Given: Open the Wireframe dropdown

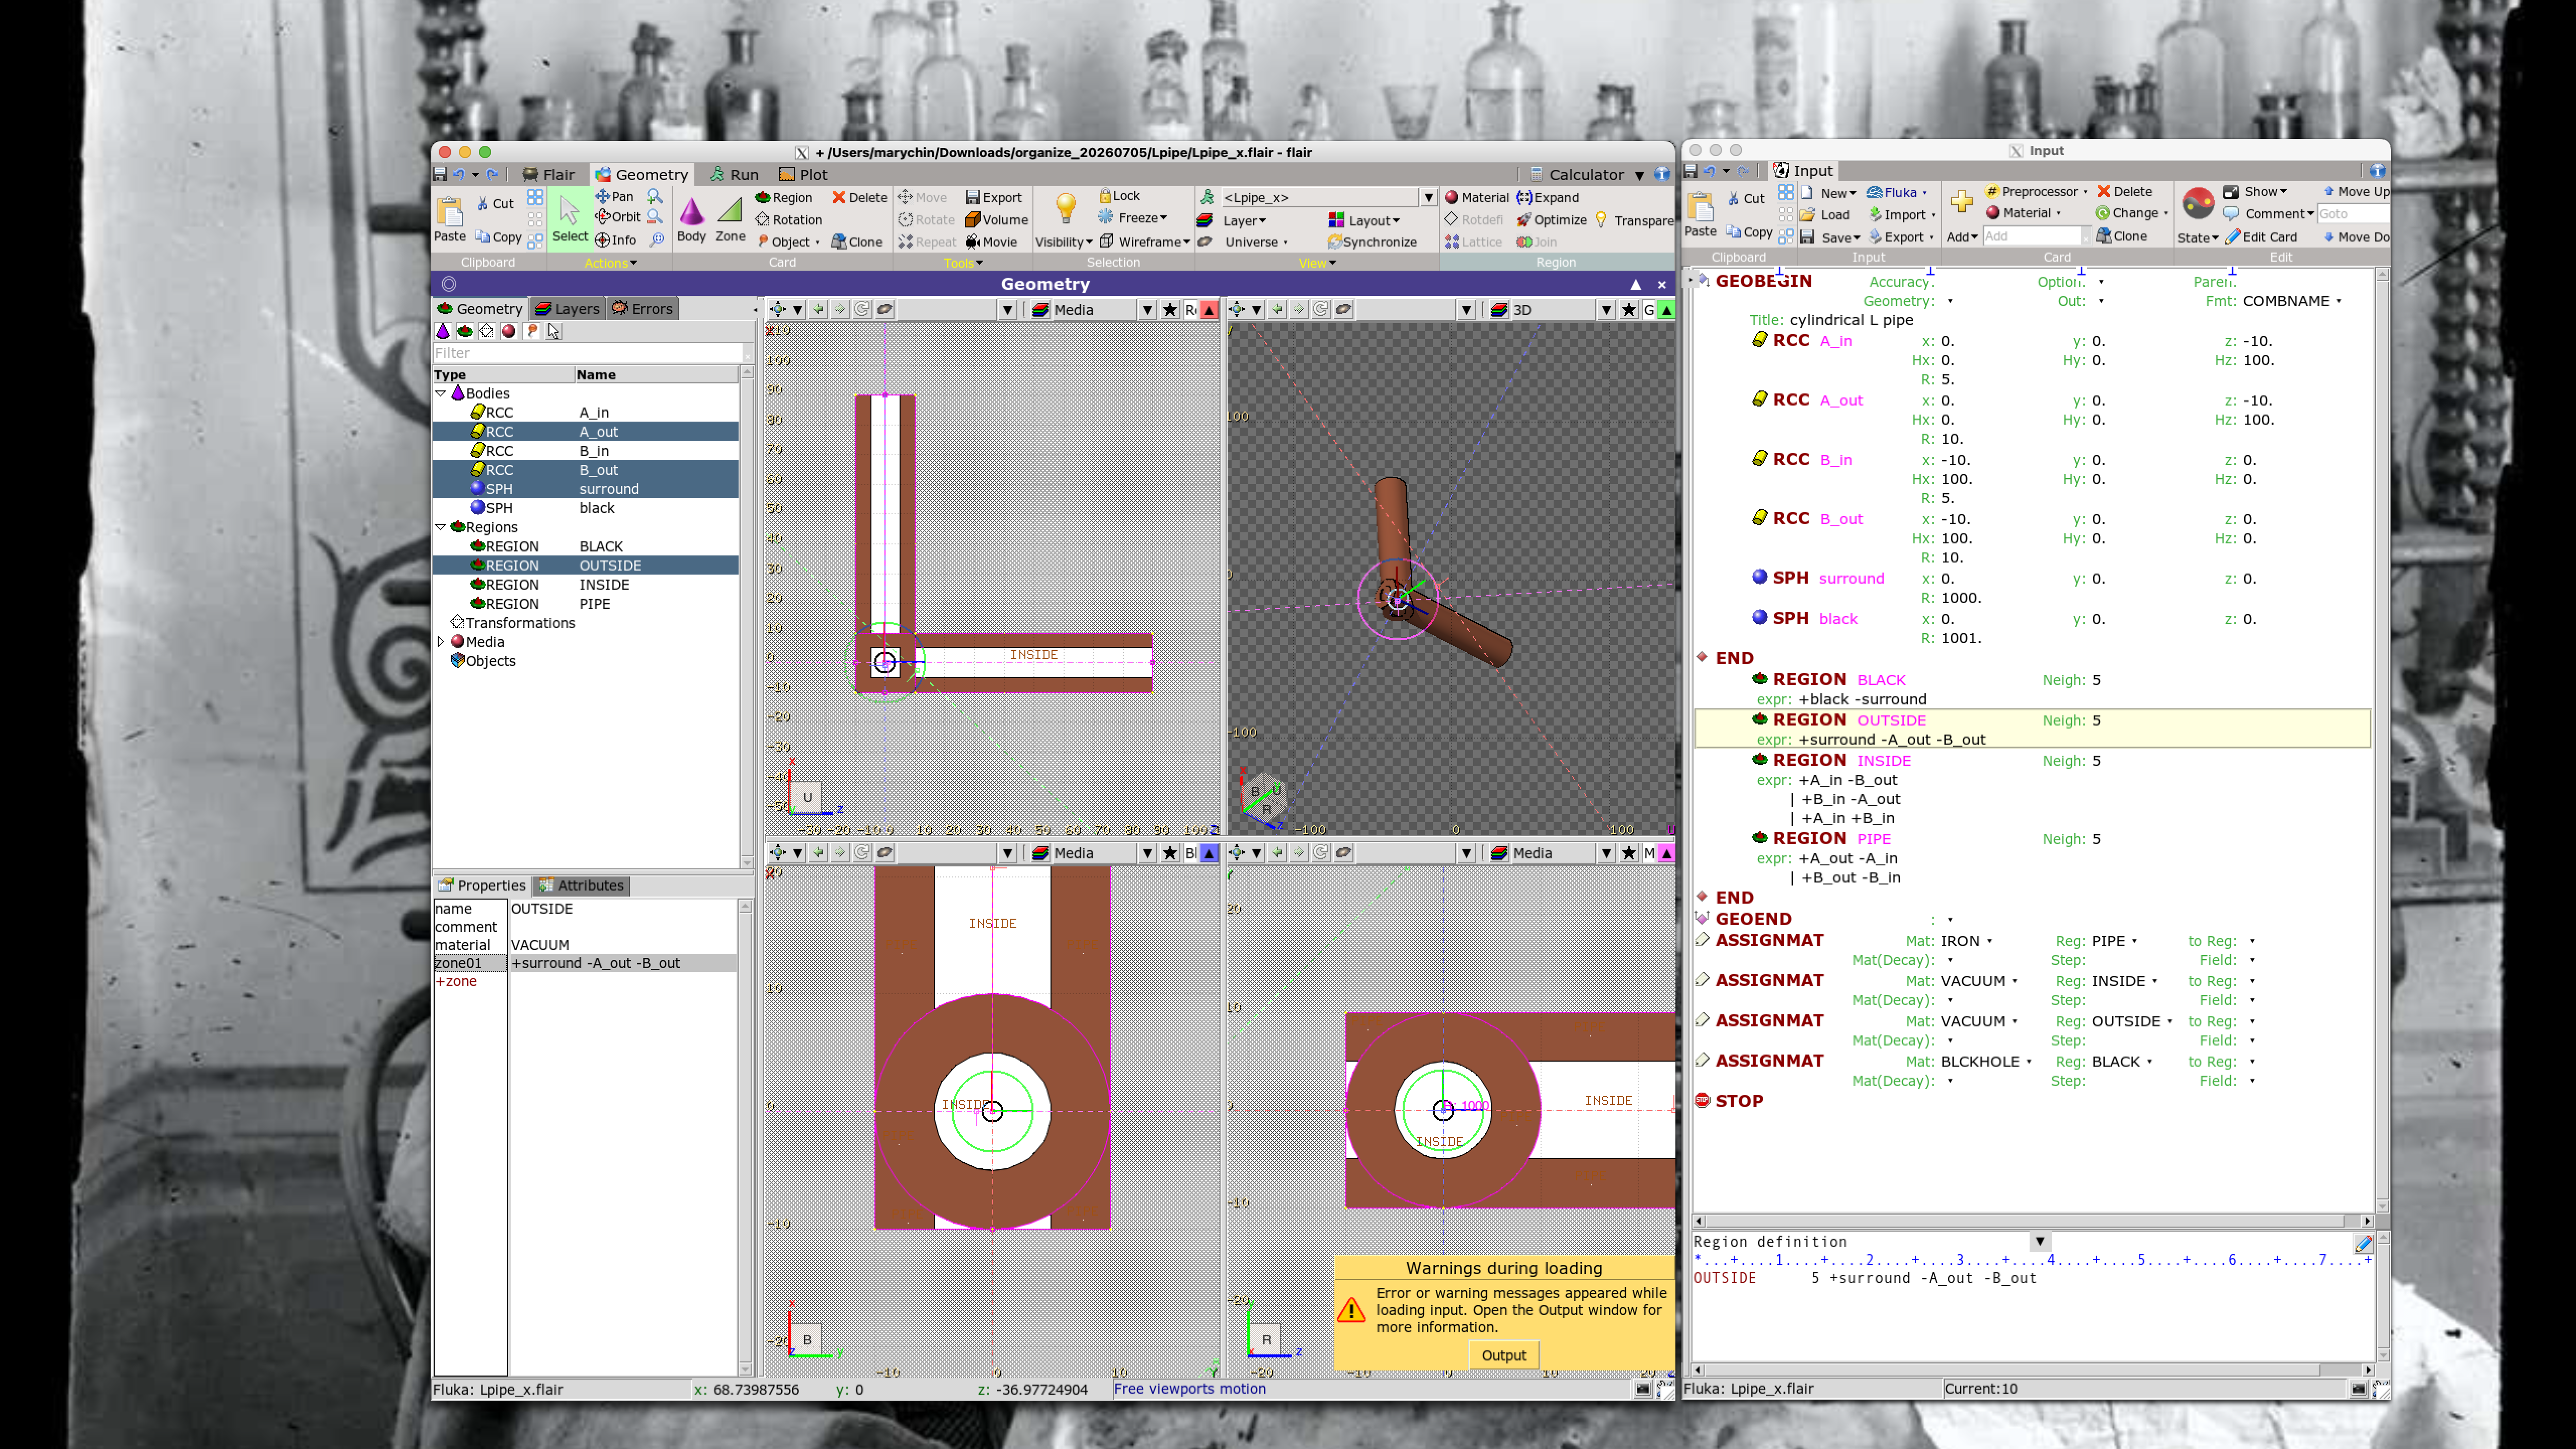Looking at the screenshot, I should (x=1145, y=242).
